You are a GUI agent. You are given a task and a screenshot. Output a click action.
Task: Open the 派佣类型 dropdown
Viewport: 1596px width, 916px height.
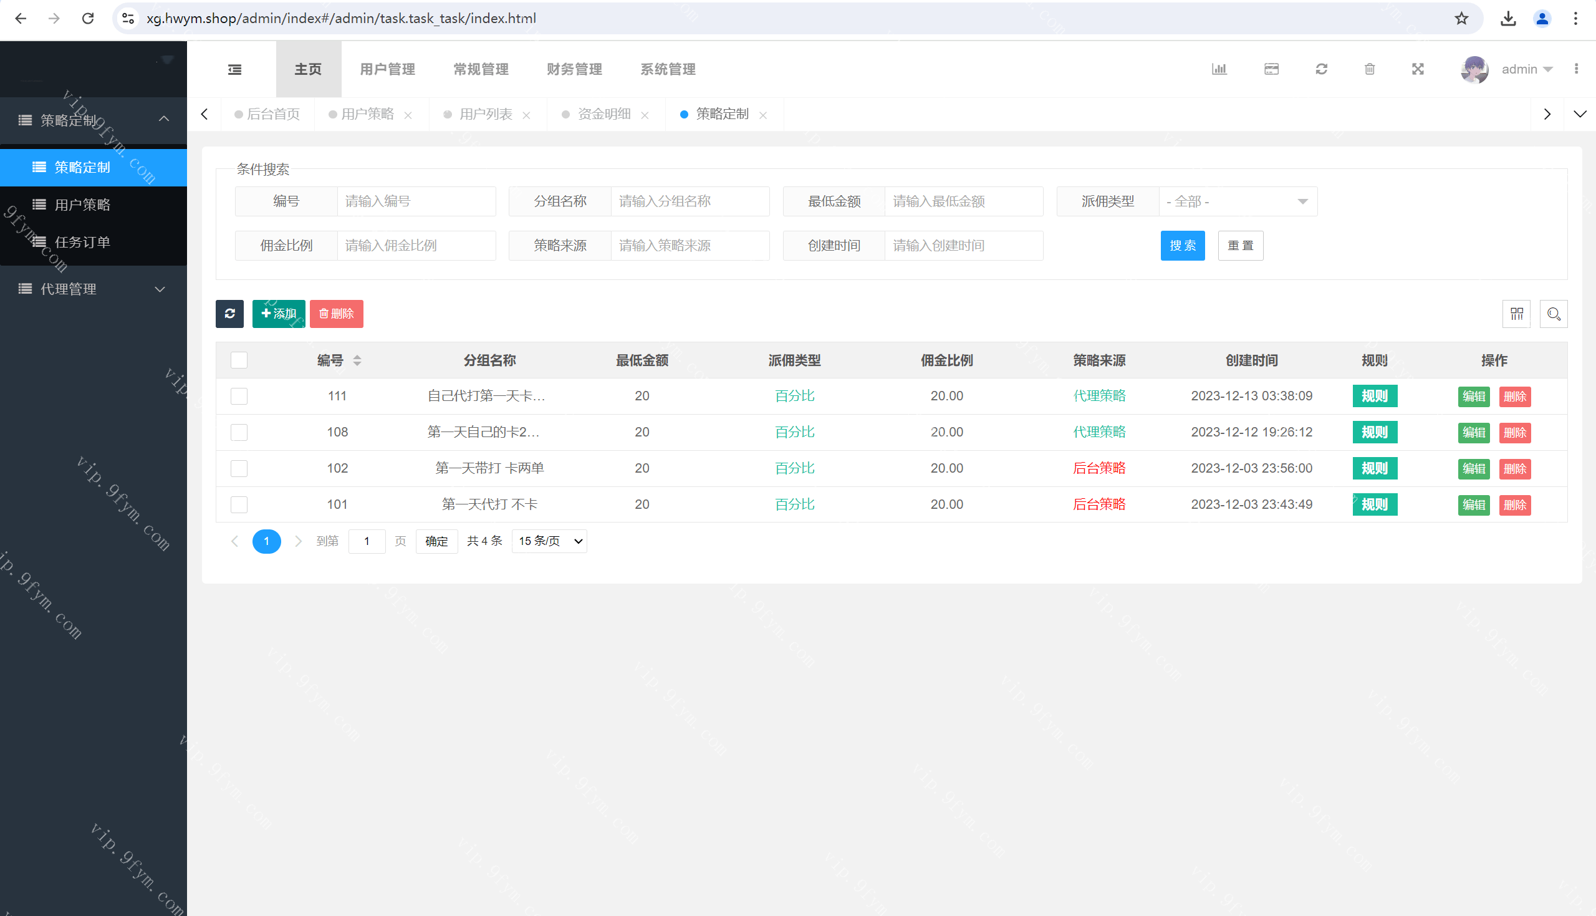[x=1237, y=201]
